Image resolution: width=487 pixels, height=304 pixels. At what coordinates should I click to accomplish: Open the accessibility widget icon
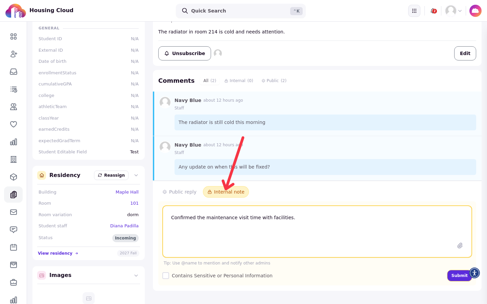474,273
